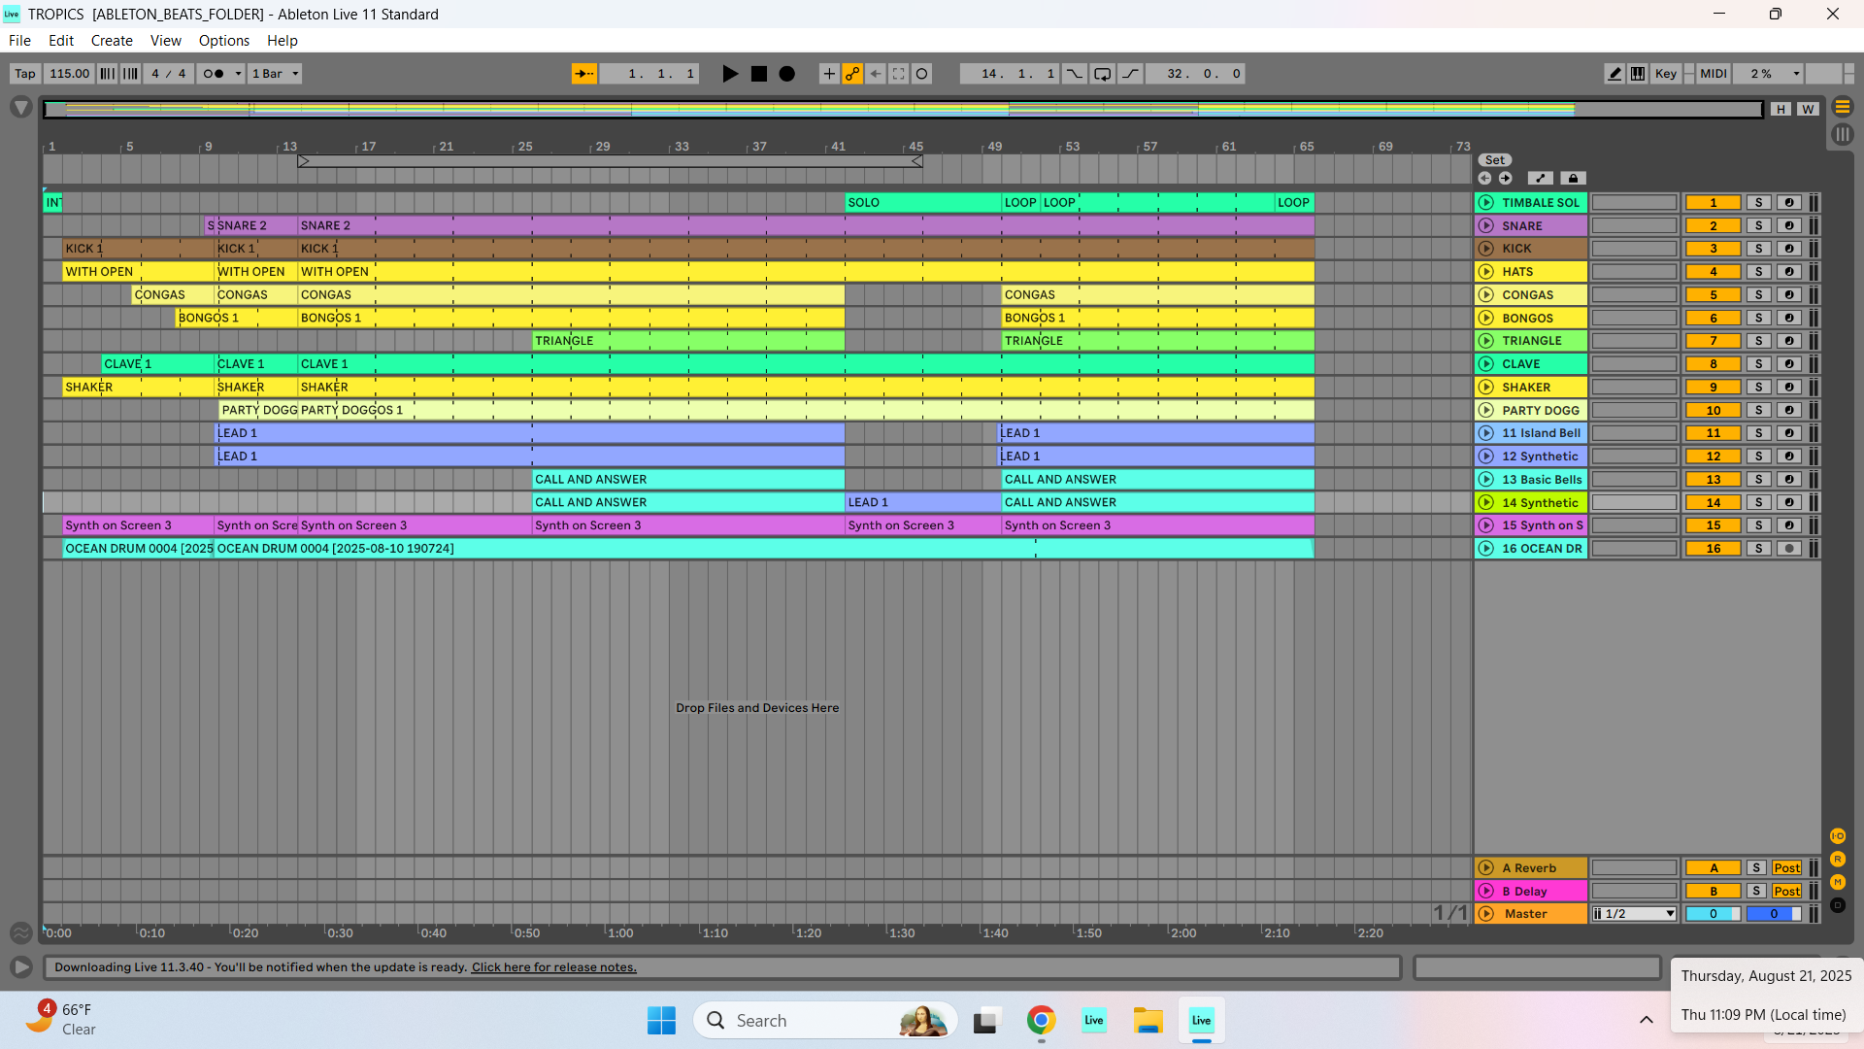Open Master output 1/2 dropdown
Screen dimensions: 1864x1049
pyautogui.click(x=1634, y=914)
